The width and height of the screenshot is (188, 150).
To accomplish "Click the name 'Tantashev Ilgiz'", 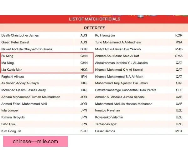I will point(106,124).
